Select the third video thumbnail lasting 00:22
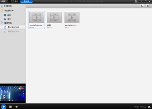 point(72,20)
